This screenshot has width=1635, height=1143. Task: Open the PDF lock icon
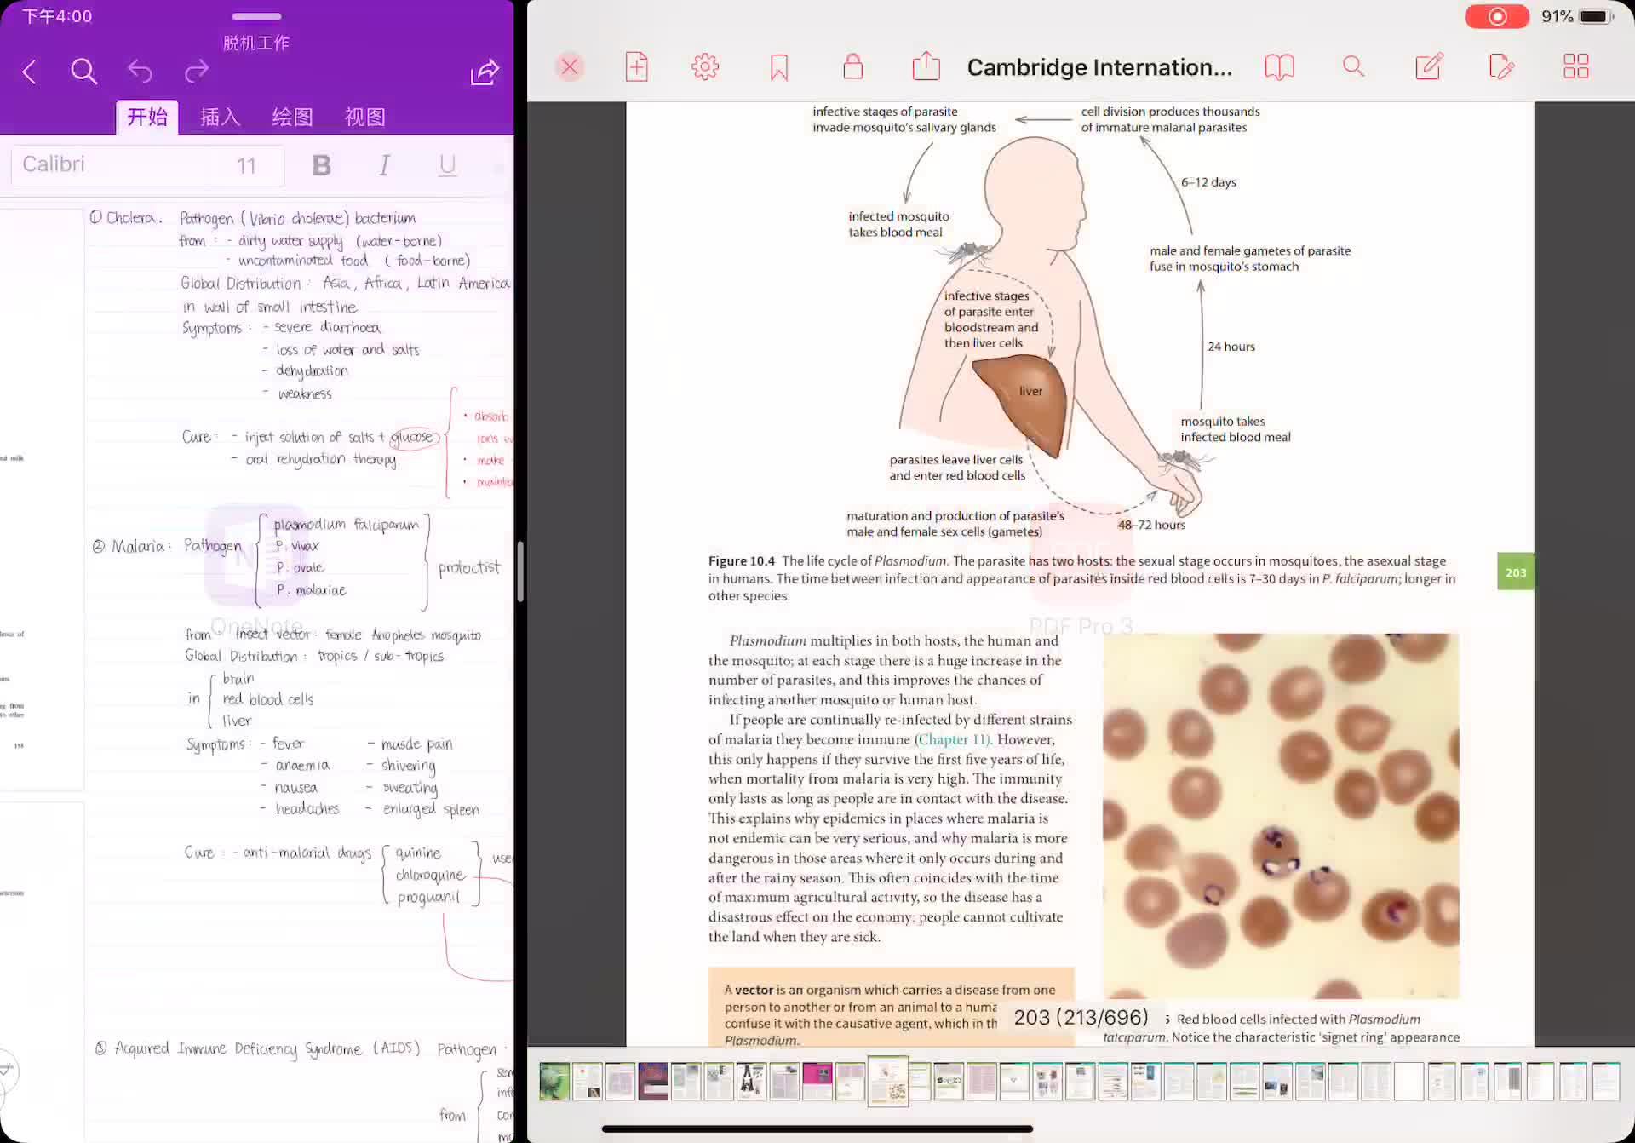[853, 66]
